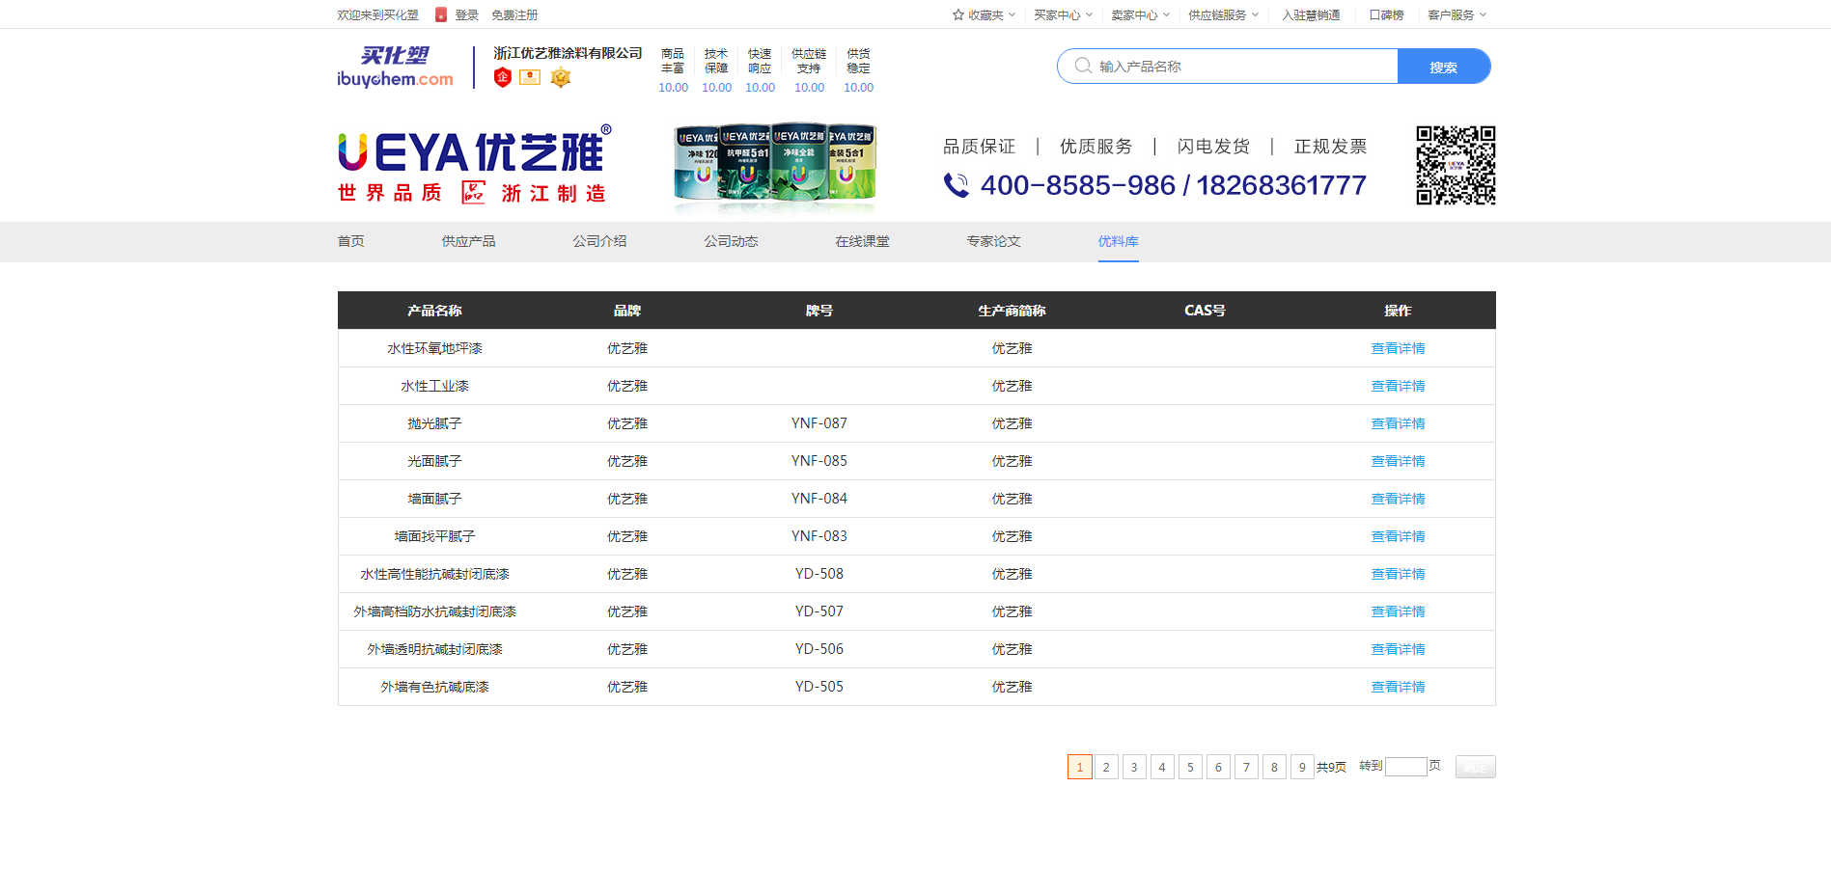
Task: Click the ibuychem.com logo
Action: (395, 68)
